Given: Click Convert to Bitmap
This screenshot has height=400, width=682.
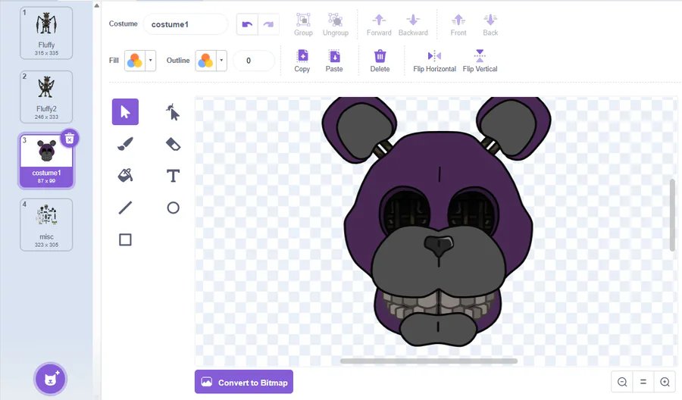Looking at the screenshot, I should [x=244, y=382].
